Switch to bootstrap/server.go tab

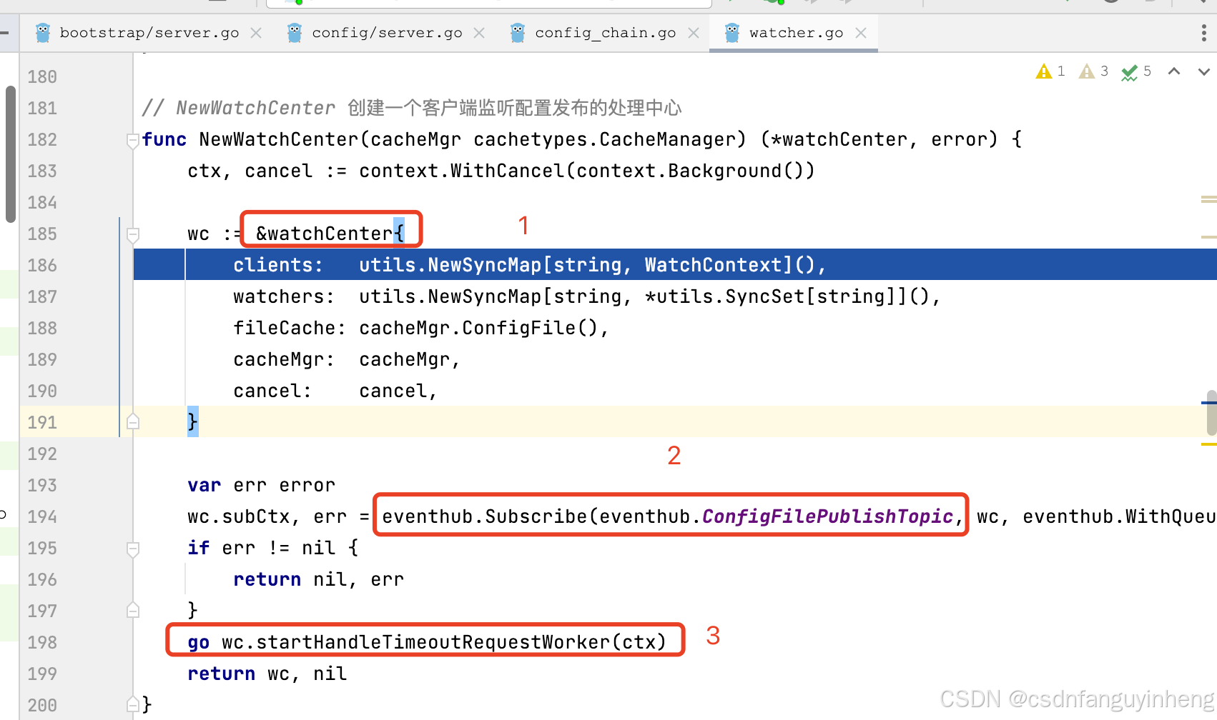click(x=149, y=33)
